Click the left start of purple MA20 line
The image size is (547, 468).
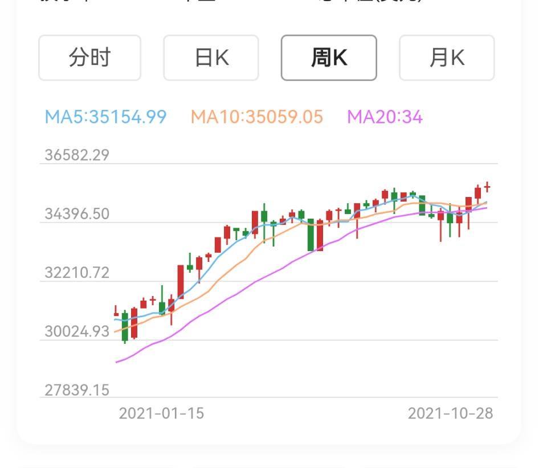coord(117,362)
